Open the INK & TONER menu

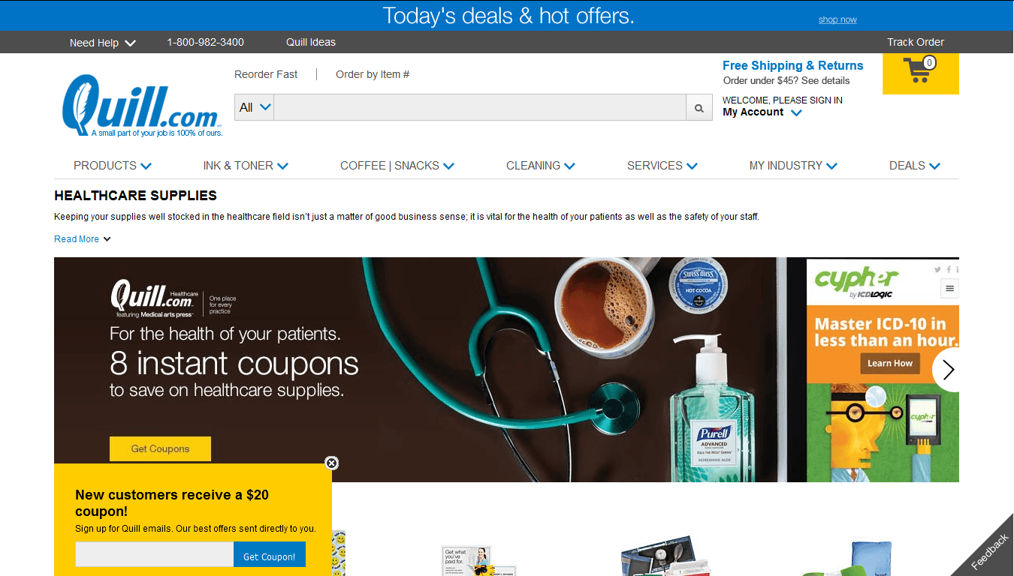246,166
